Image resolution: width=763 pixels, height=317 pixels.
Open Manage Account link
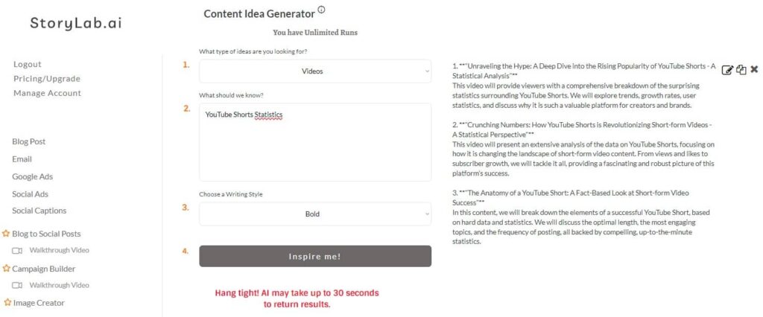coord(47,93)
